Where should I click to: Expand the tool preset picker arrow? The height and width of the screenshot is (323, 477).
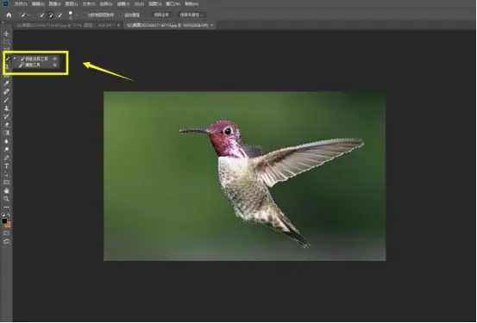click(29, 15)
